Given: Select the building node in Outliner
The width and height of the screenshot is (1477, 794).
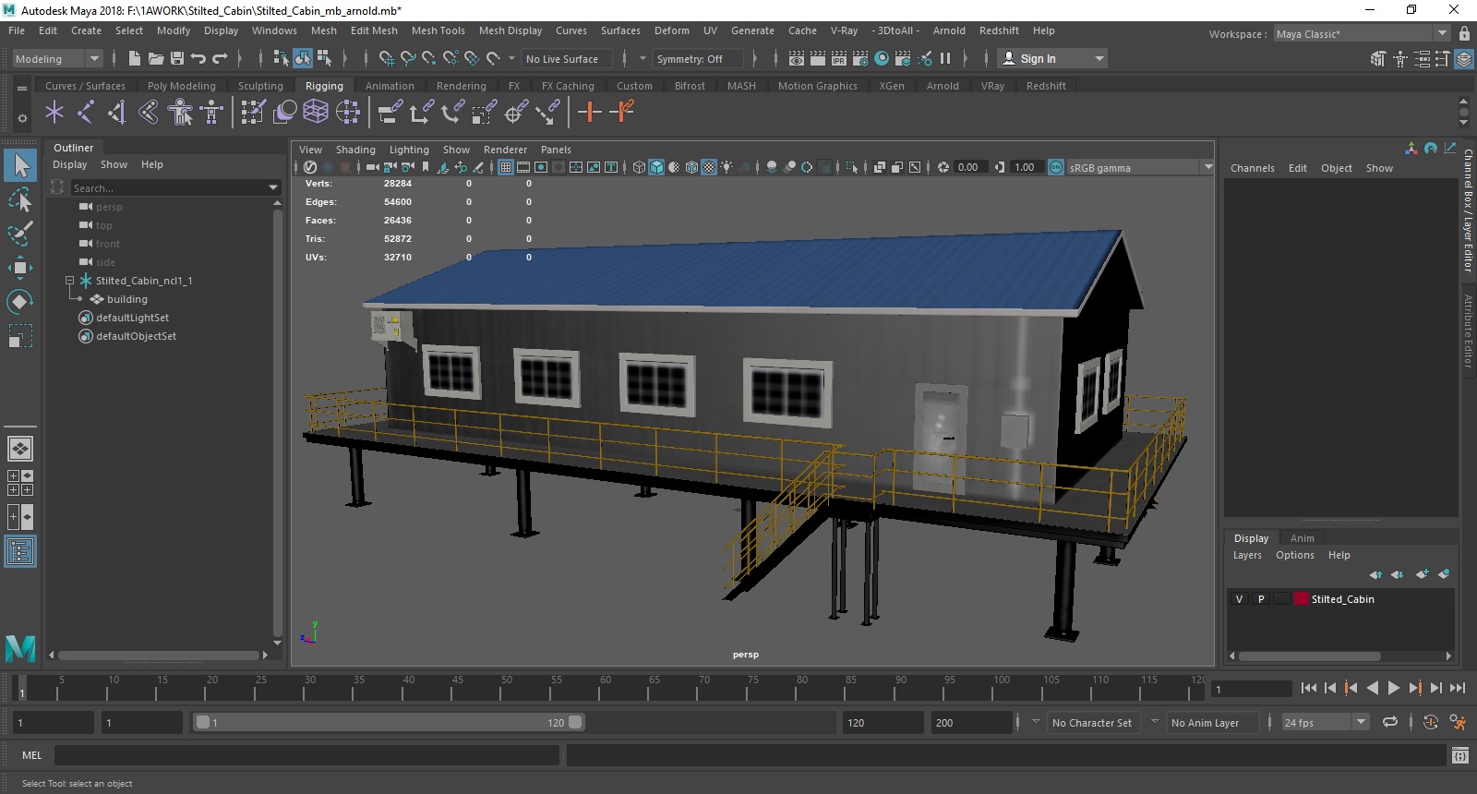Looking at the screenshot, I should [127, 299].
